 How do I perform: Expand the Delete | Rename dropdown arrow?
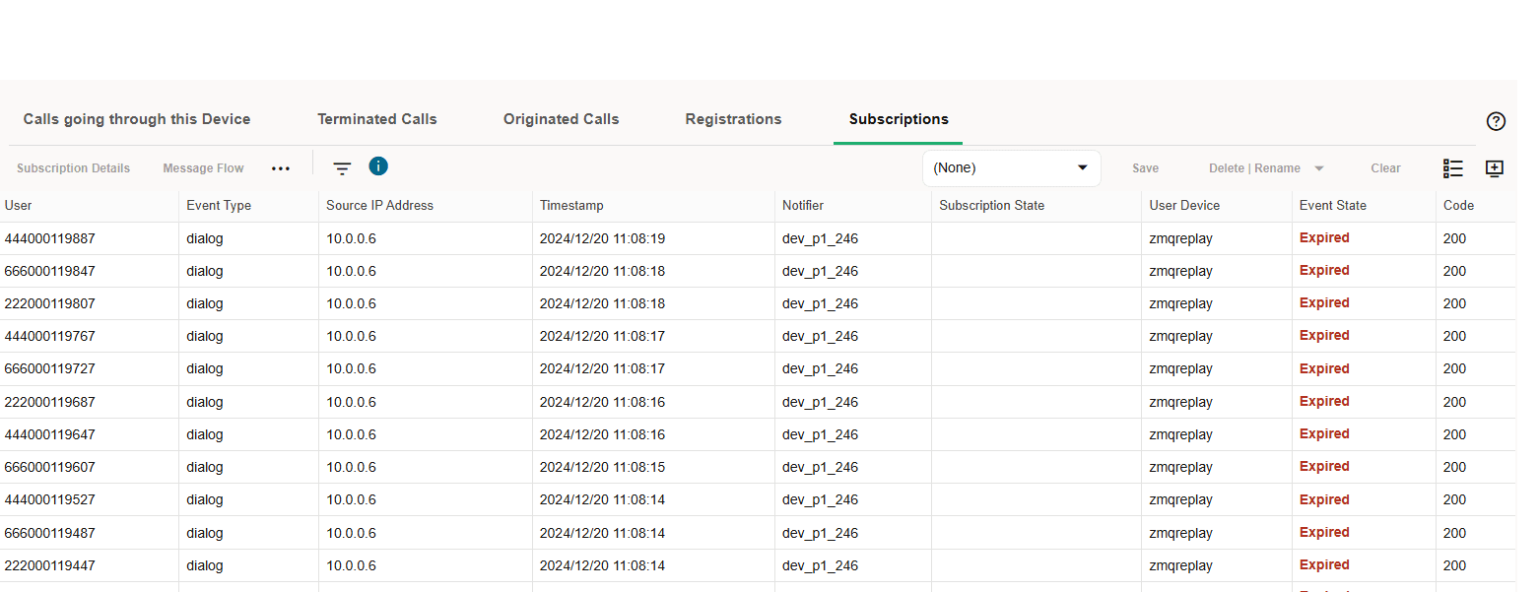pyautogui.click(x=1318, y=167)
